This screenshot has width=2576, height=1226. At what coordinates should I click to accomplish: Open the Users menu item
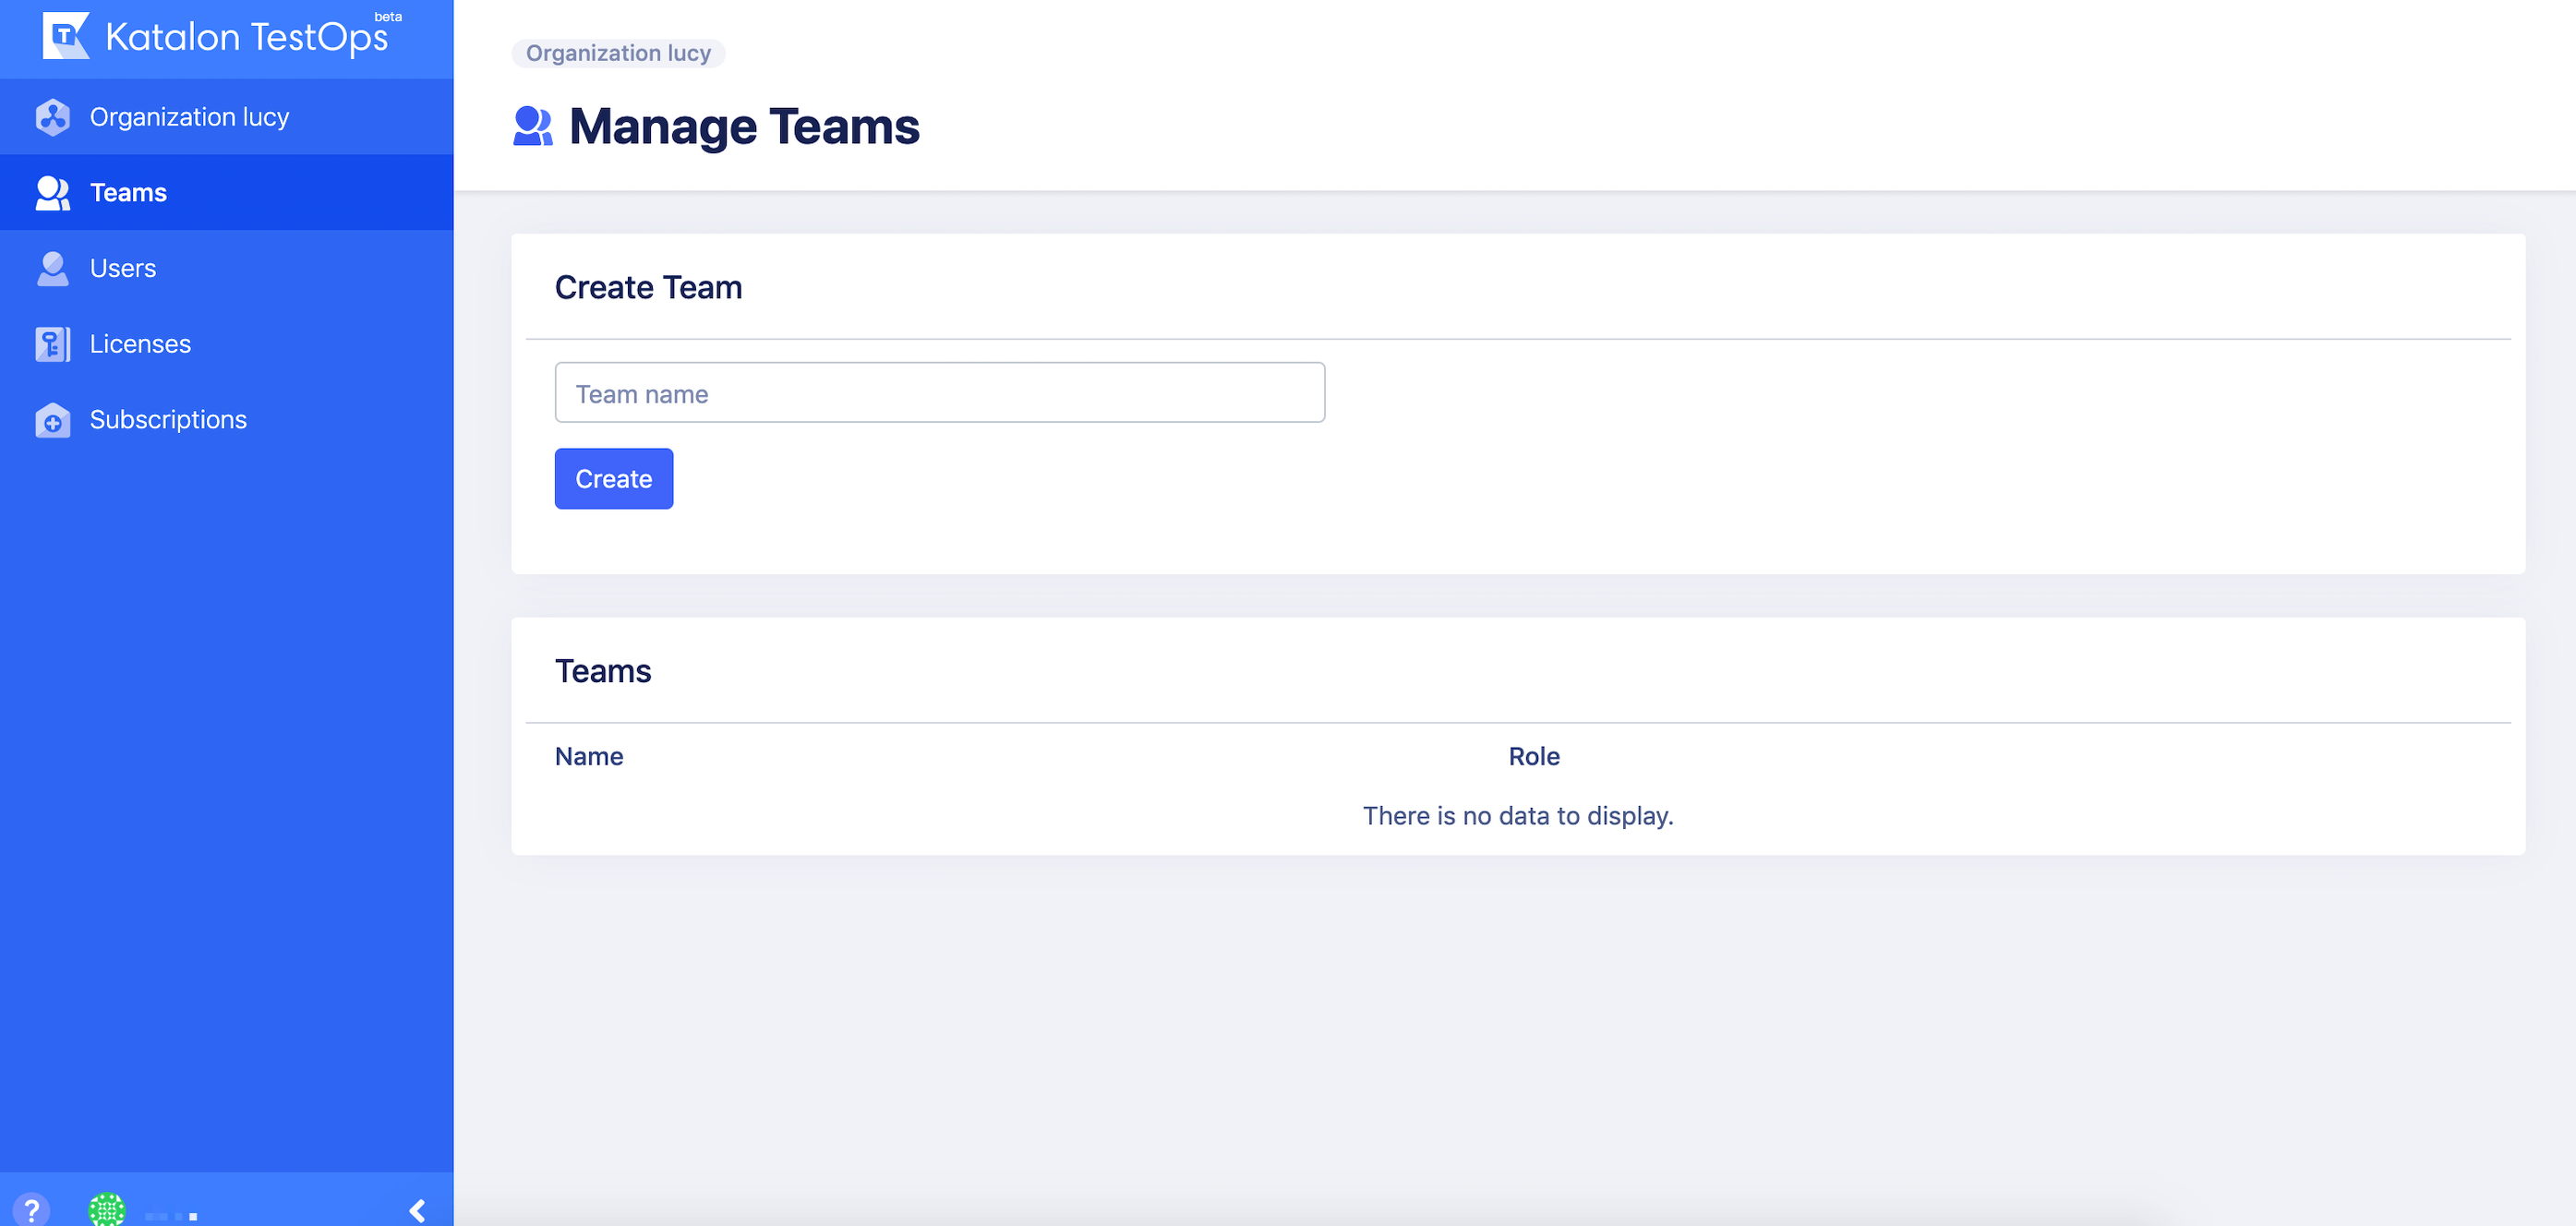pyautogui.click(x=123, y=268)
